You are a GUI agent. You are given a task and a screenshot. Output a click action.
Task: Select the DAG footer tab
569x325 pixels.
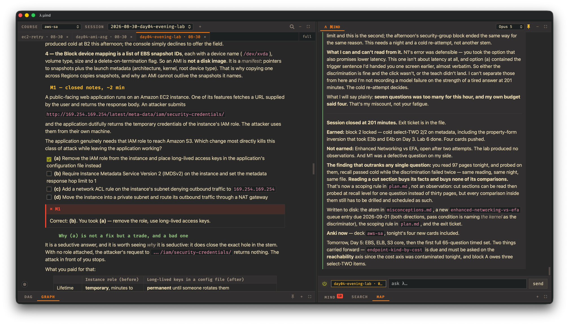(28, 297)
